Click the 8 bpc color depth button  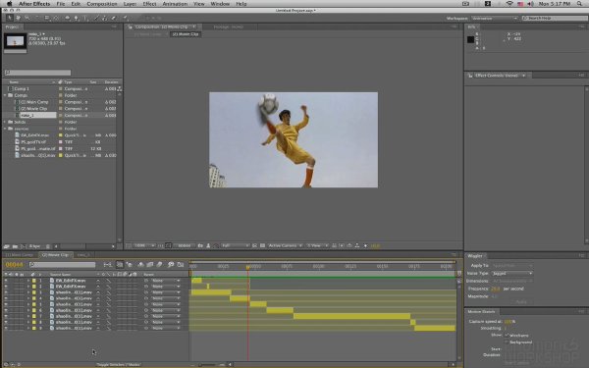pyautogui.click(x=34, y=246)
